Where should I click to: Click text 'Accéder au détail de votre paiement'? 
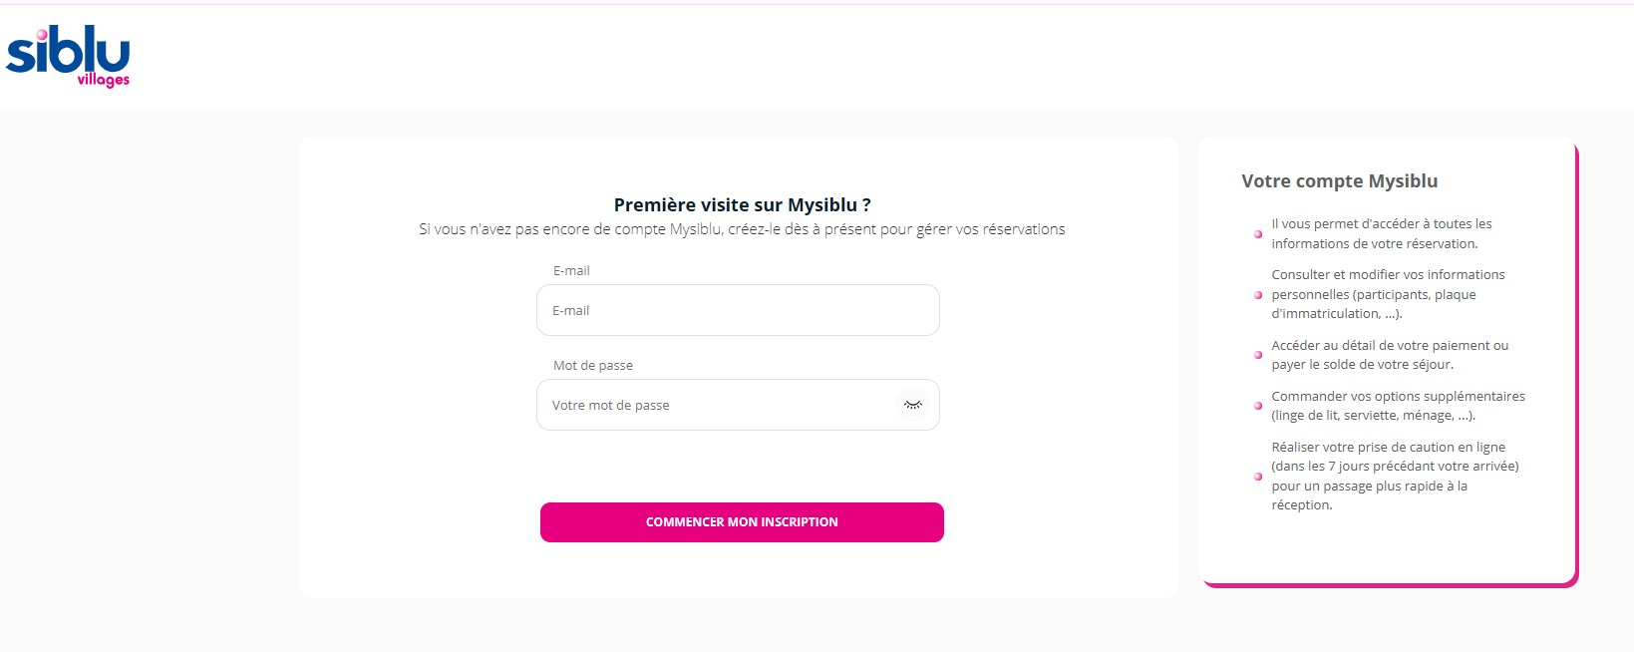1389,345
